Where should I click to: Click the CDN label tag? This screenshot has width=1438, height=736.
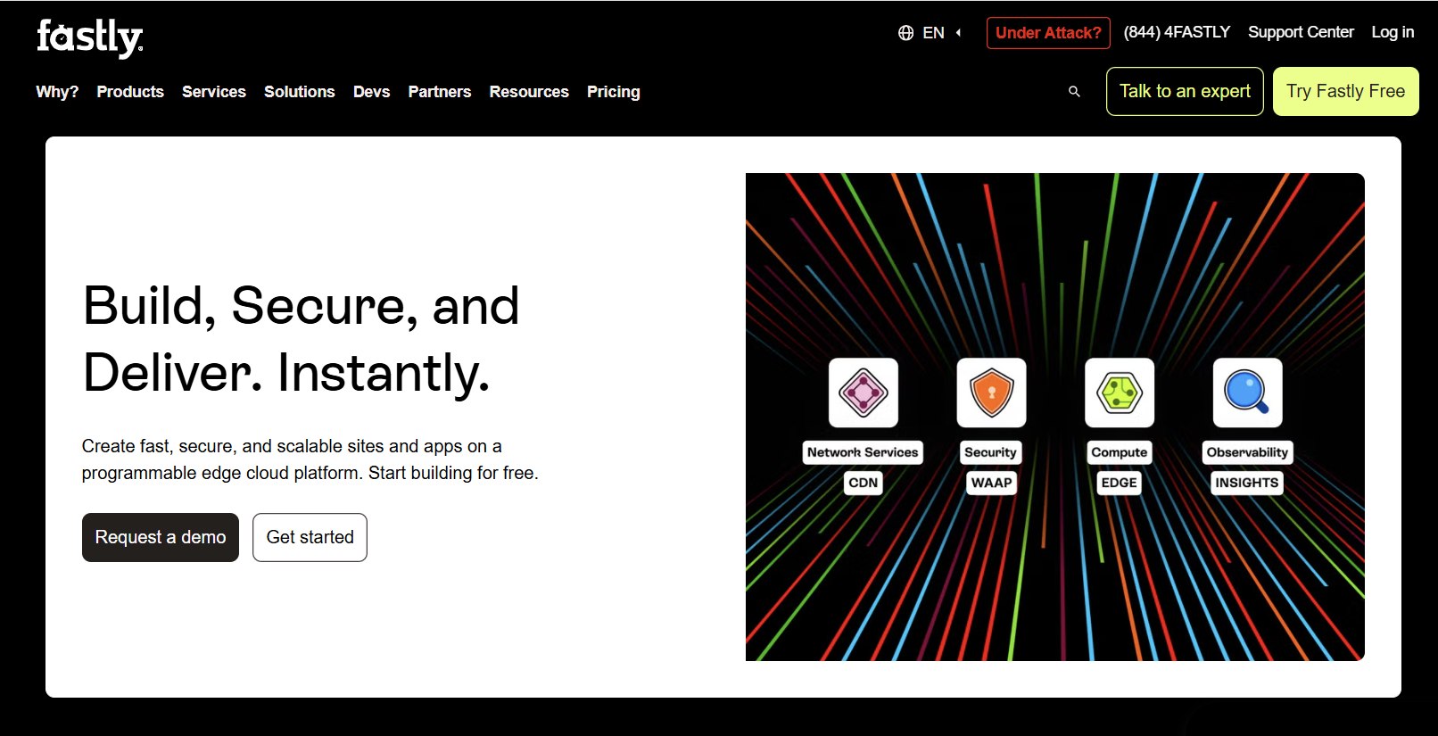coord(863,483)
